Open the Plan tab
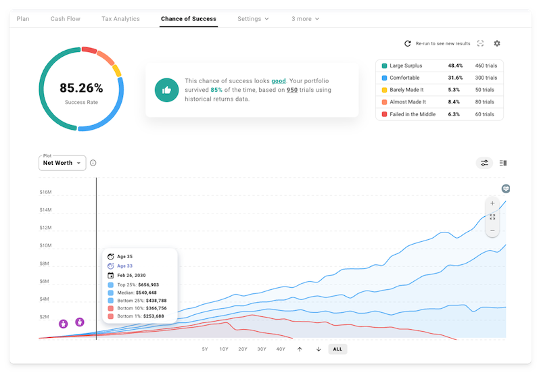The height and width of the screenshot is (373, 541). pyautogui.click(x=23, y=19)
